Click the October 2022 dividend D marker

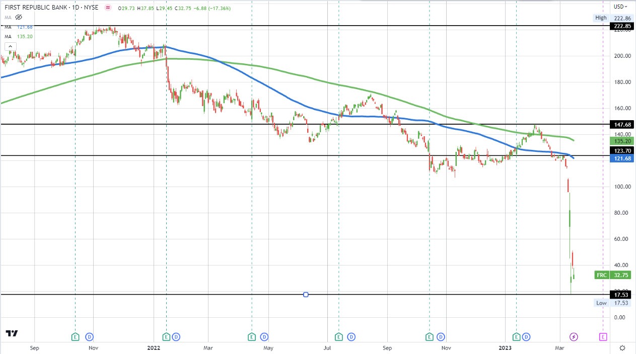coord(441,336)
